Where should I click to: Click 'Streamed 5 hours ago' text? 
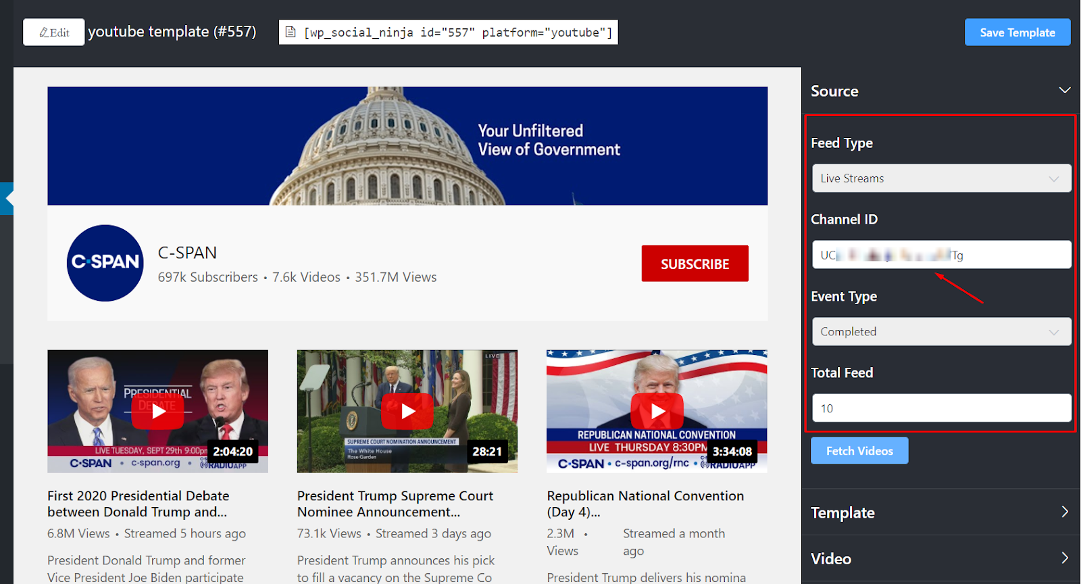point(185,534)
